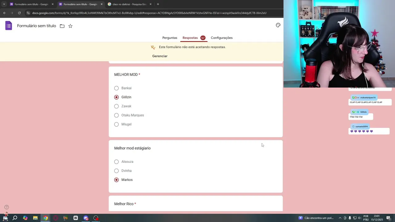Screen dimensions: 395x222
Task: Open a new browser tab
Action: click(158, 4)
